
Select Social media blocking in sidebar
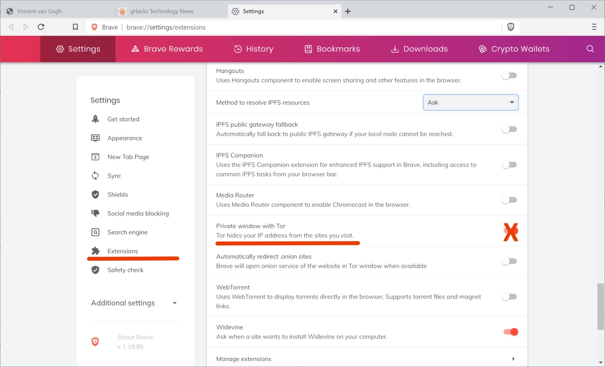click(138, 213)
